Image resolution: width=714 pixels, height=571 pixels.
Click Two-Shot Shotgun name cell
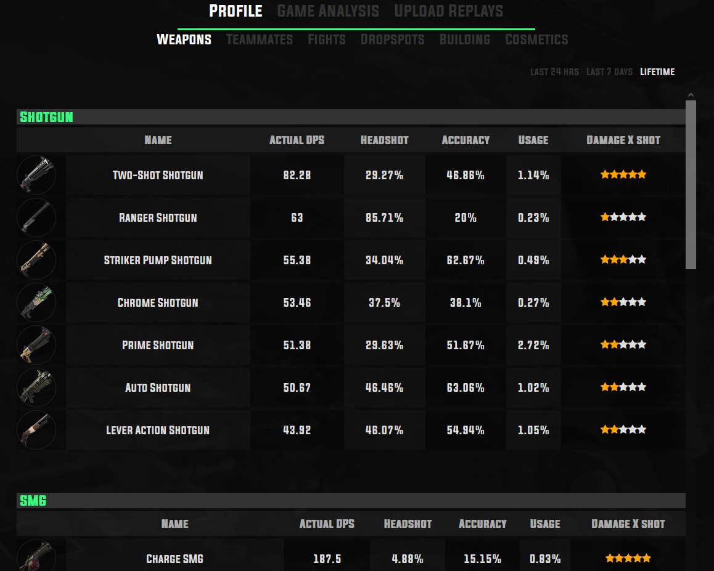tap(158, 175)
